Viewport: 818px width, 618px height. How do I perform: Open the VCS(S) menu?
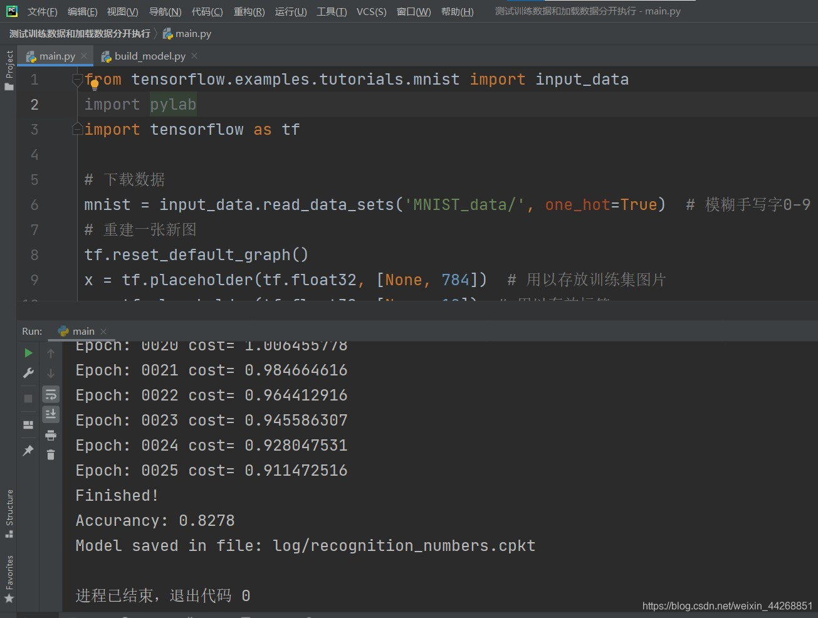(371, 11)
